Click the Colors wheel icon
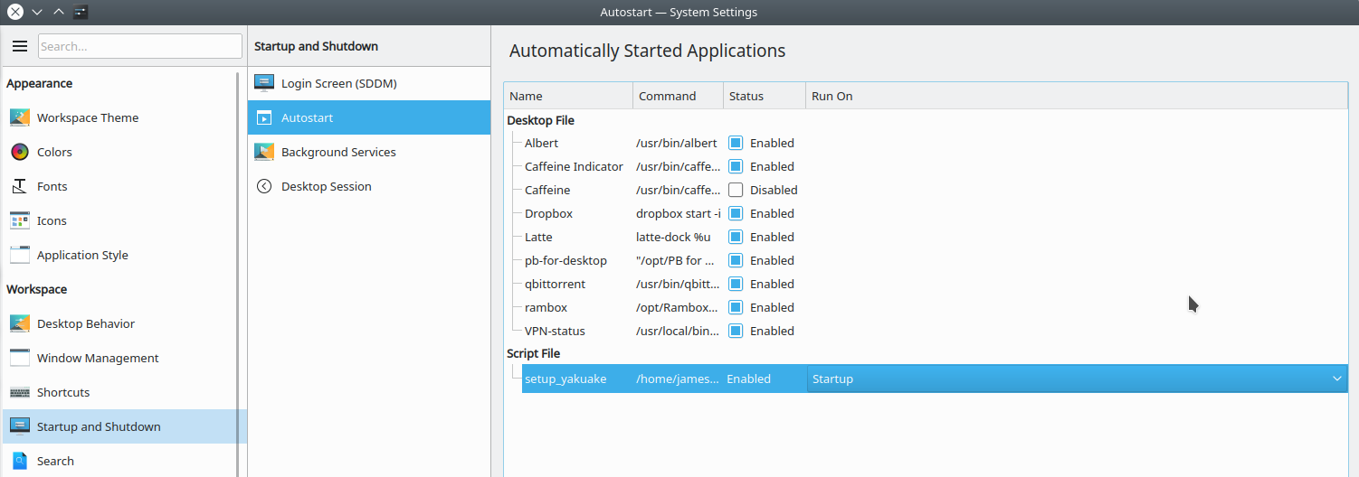 point(20,152)
